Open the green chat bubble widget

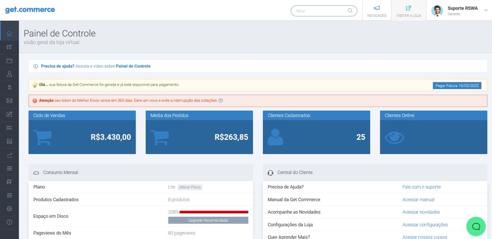click(x=476, y=226)
